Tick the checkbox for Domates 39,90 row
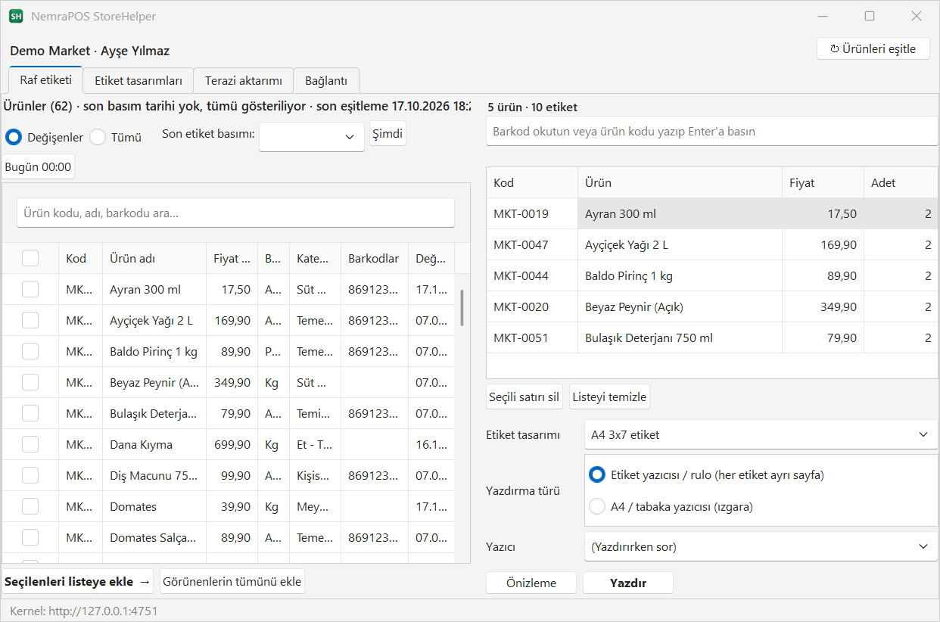 (x=30, y=506)
